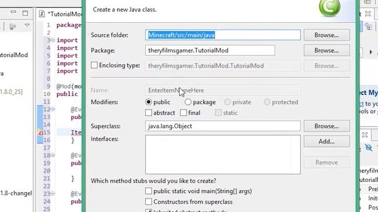Check the final modifier checkbox

(184, 112)
